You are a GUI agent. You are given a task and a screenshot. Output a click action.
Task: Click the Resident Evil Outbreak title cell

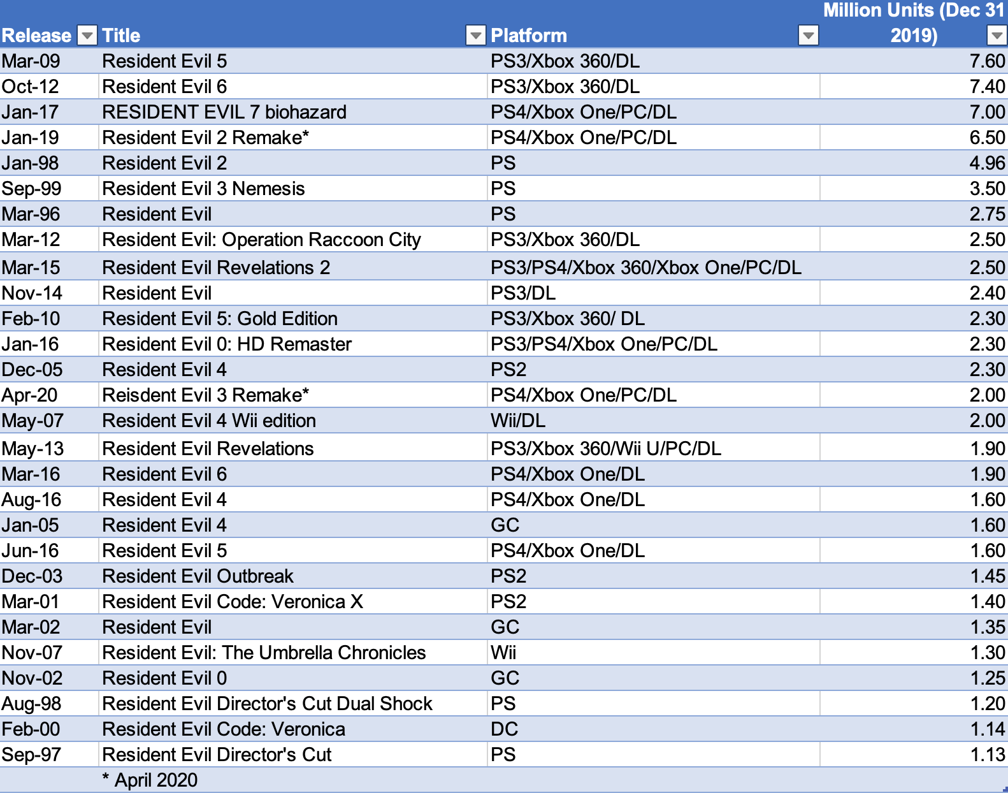coord(198,576)
